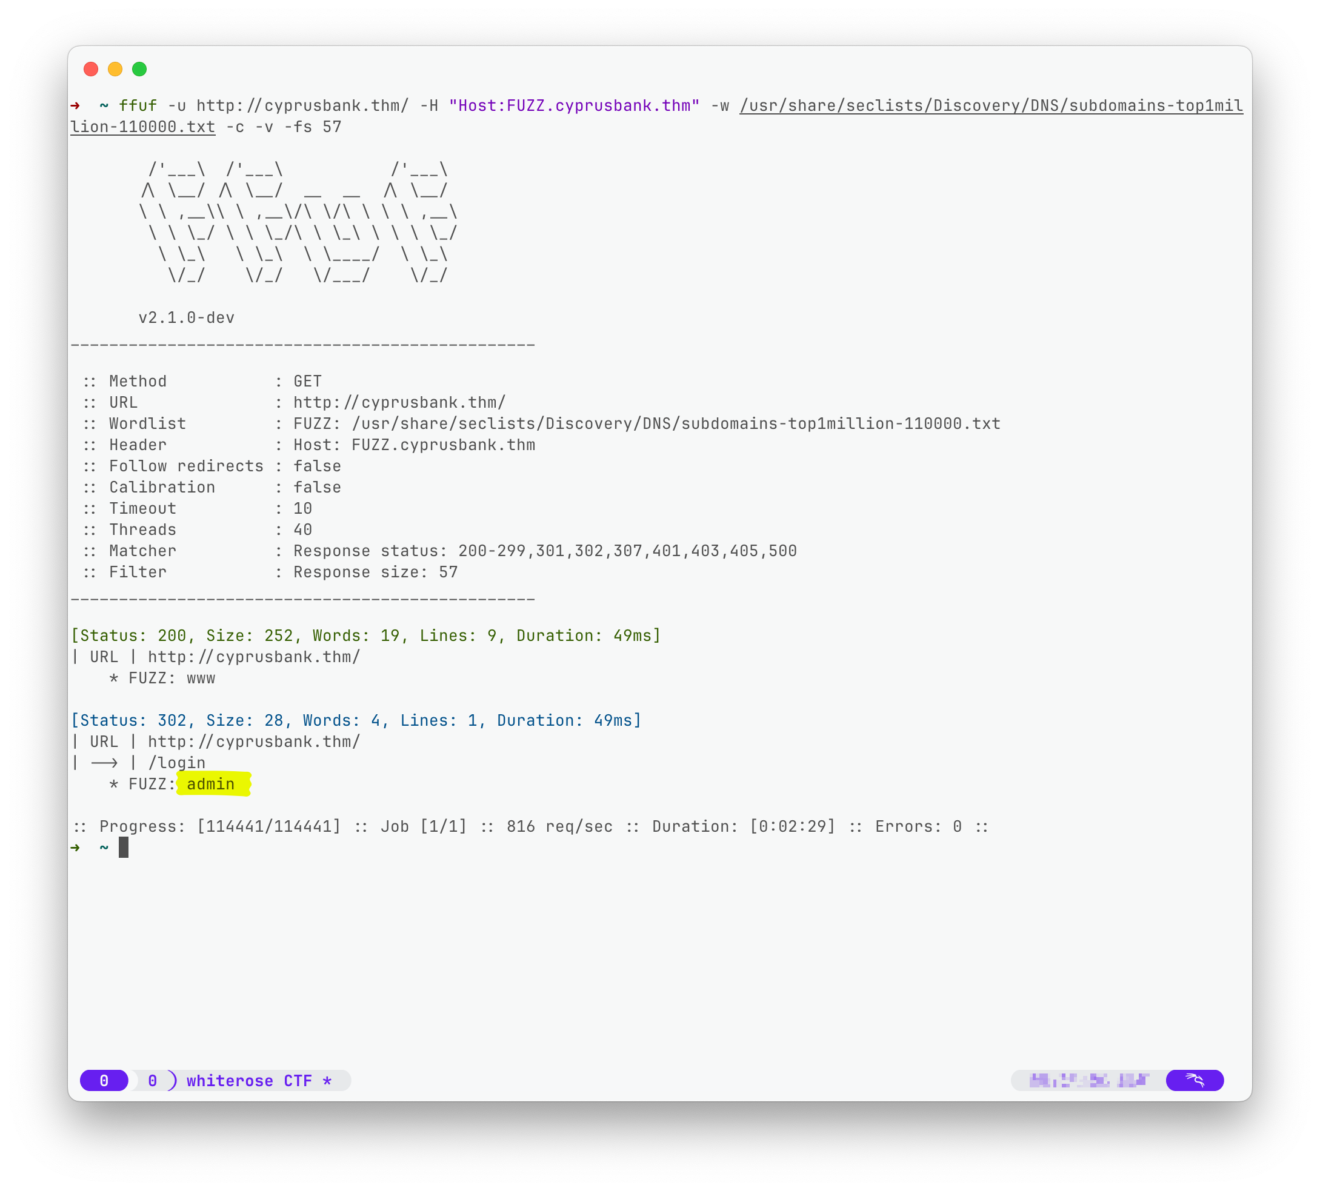
Task: Click the '-fs 57' flag in command
Action: coord(312,127)
